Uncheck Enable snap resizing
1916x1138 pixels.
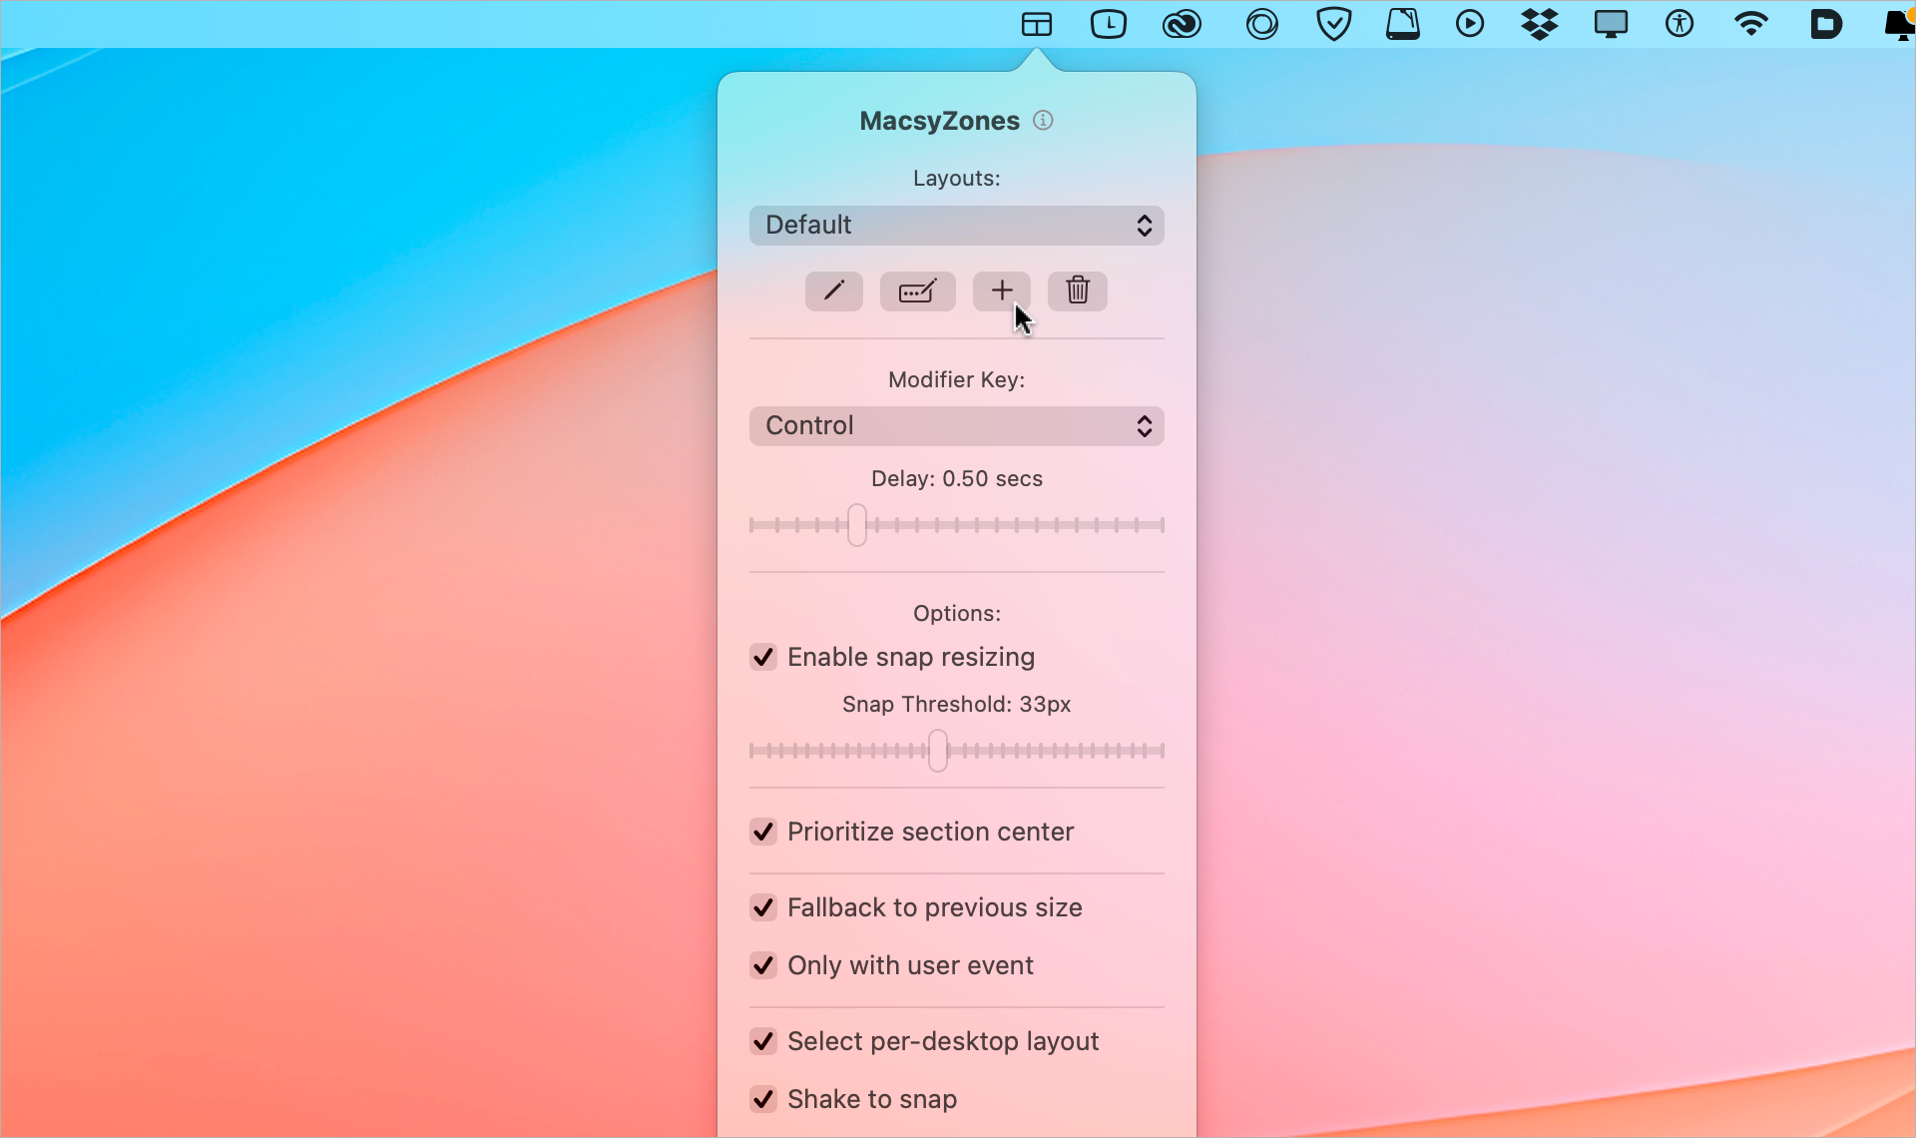point(763,657)
